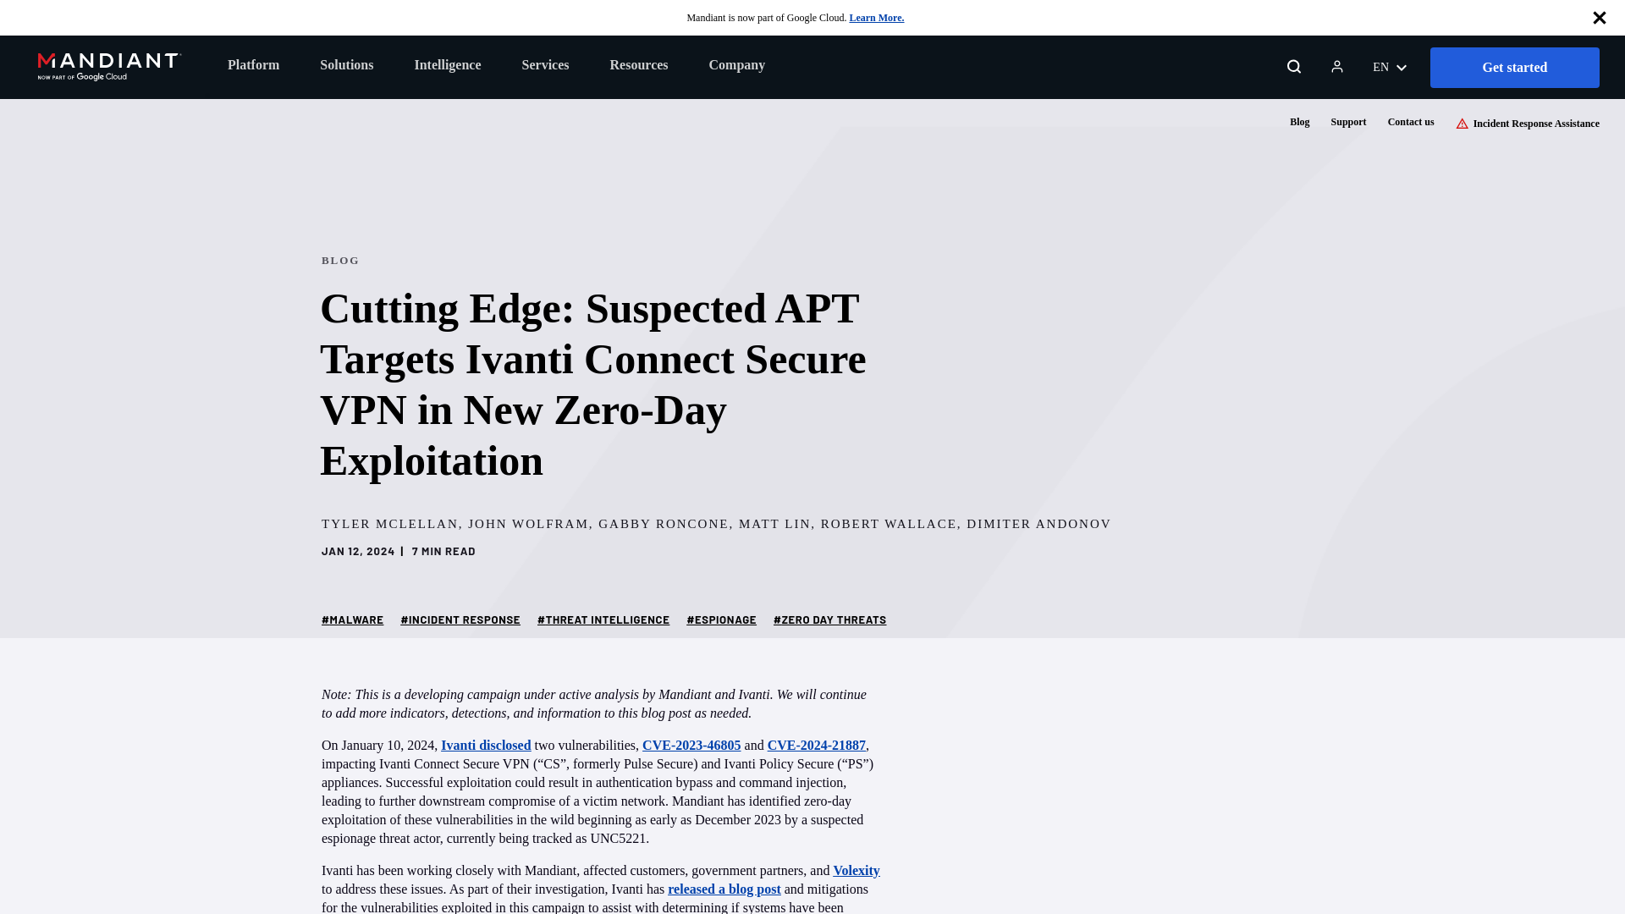Viewport: 1625px width, 914px height.
Task: Expand the Solutions navigation dropdown
Action: click(x=346, y=63)
